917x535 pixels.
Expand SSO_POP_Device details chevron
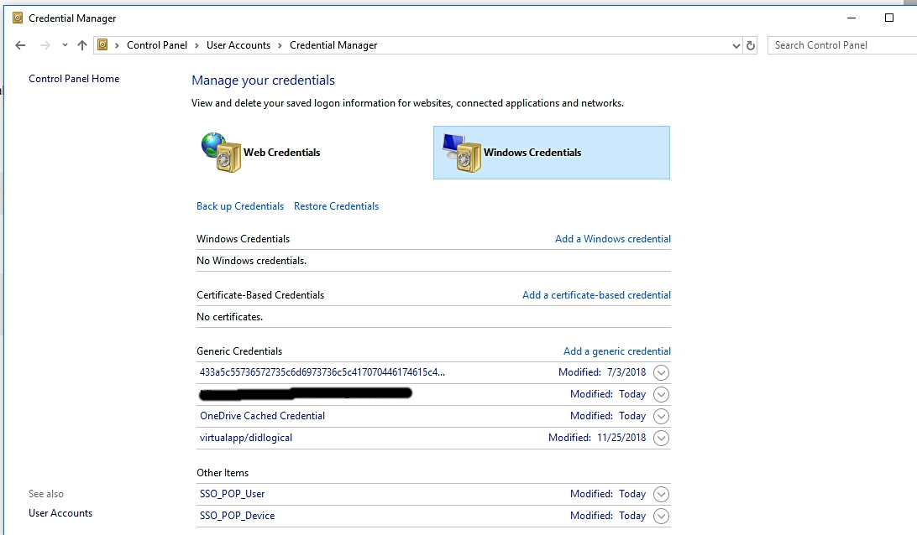(661, 517)
